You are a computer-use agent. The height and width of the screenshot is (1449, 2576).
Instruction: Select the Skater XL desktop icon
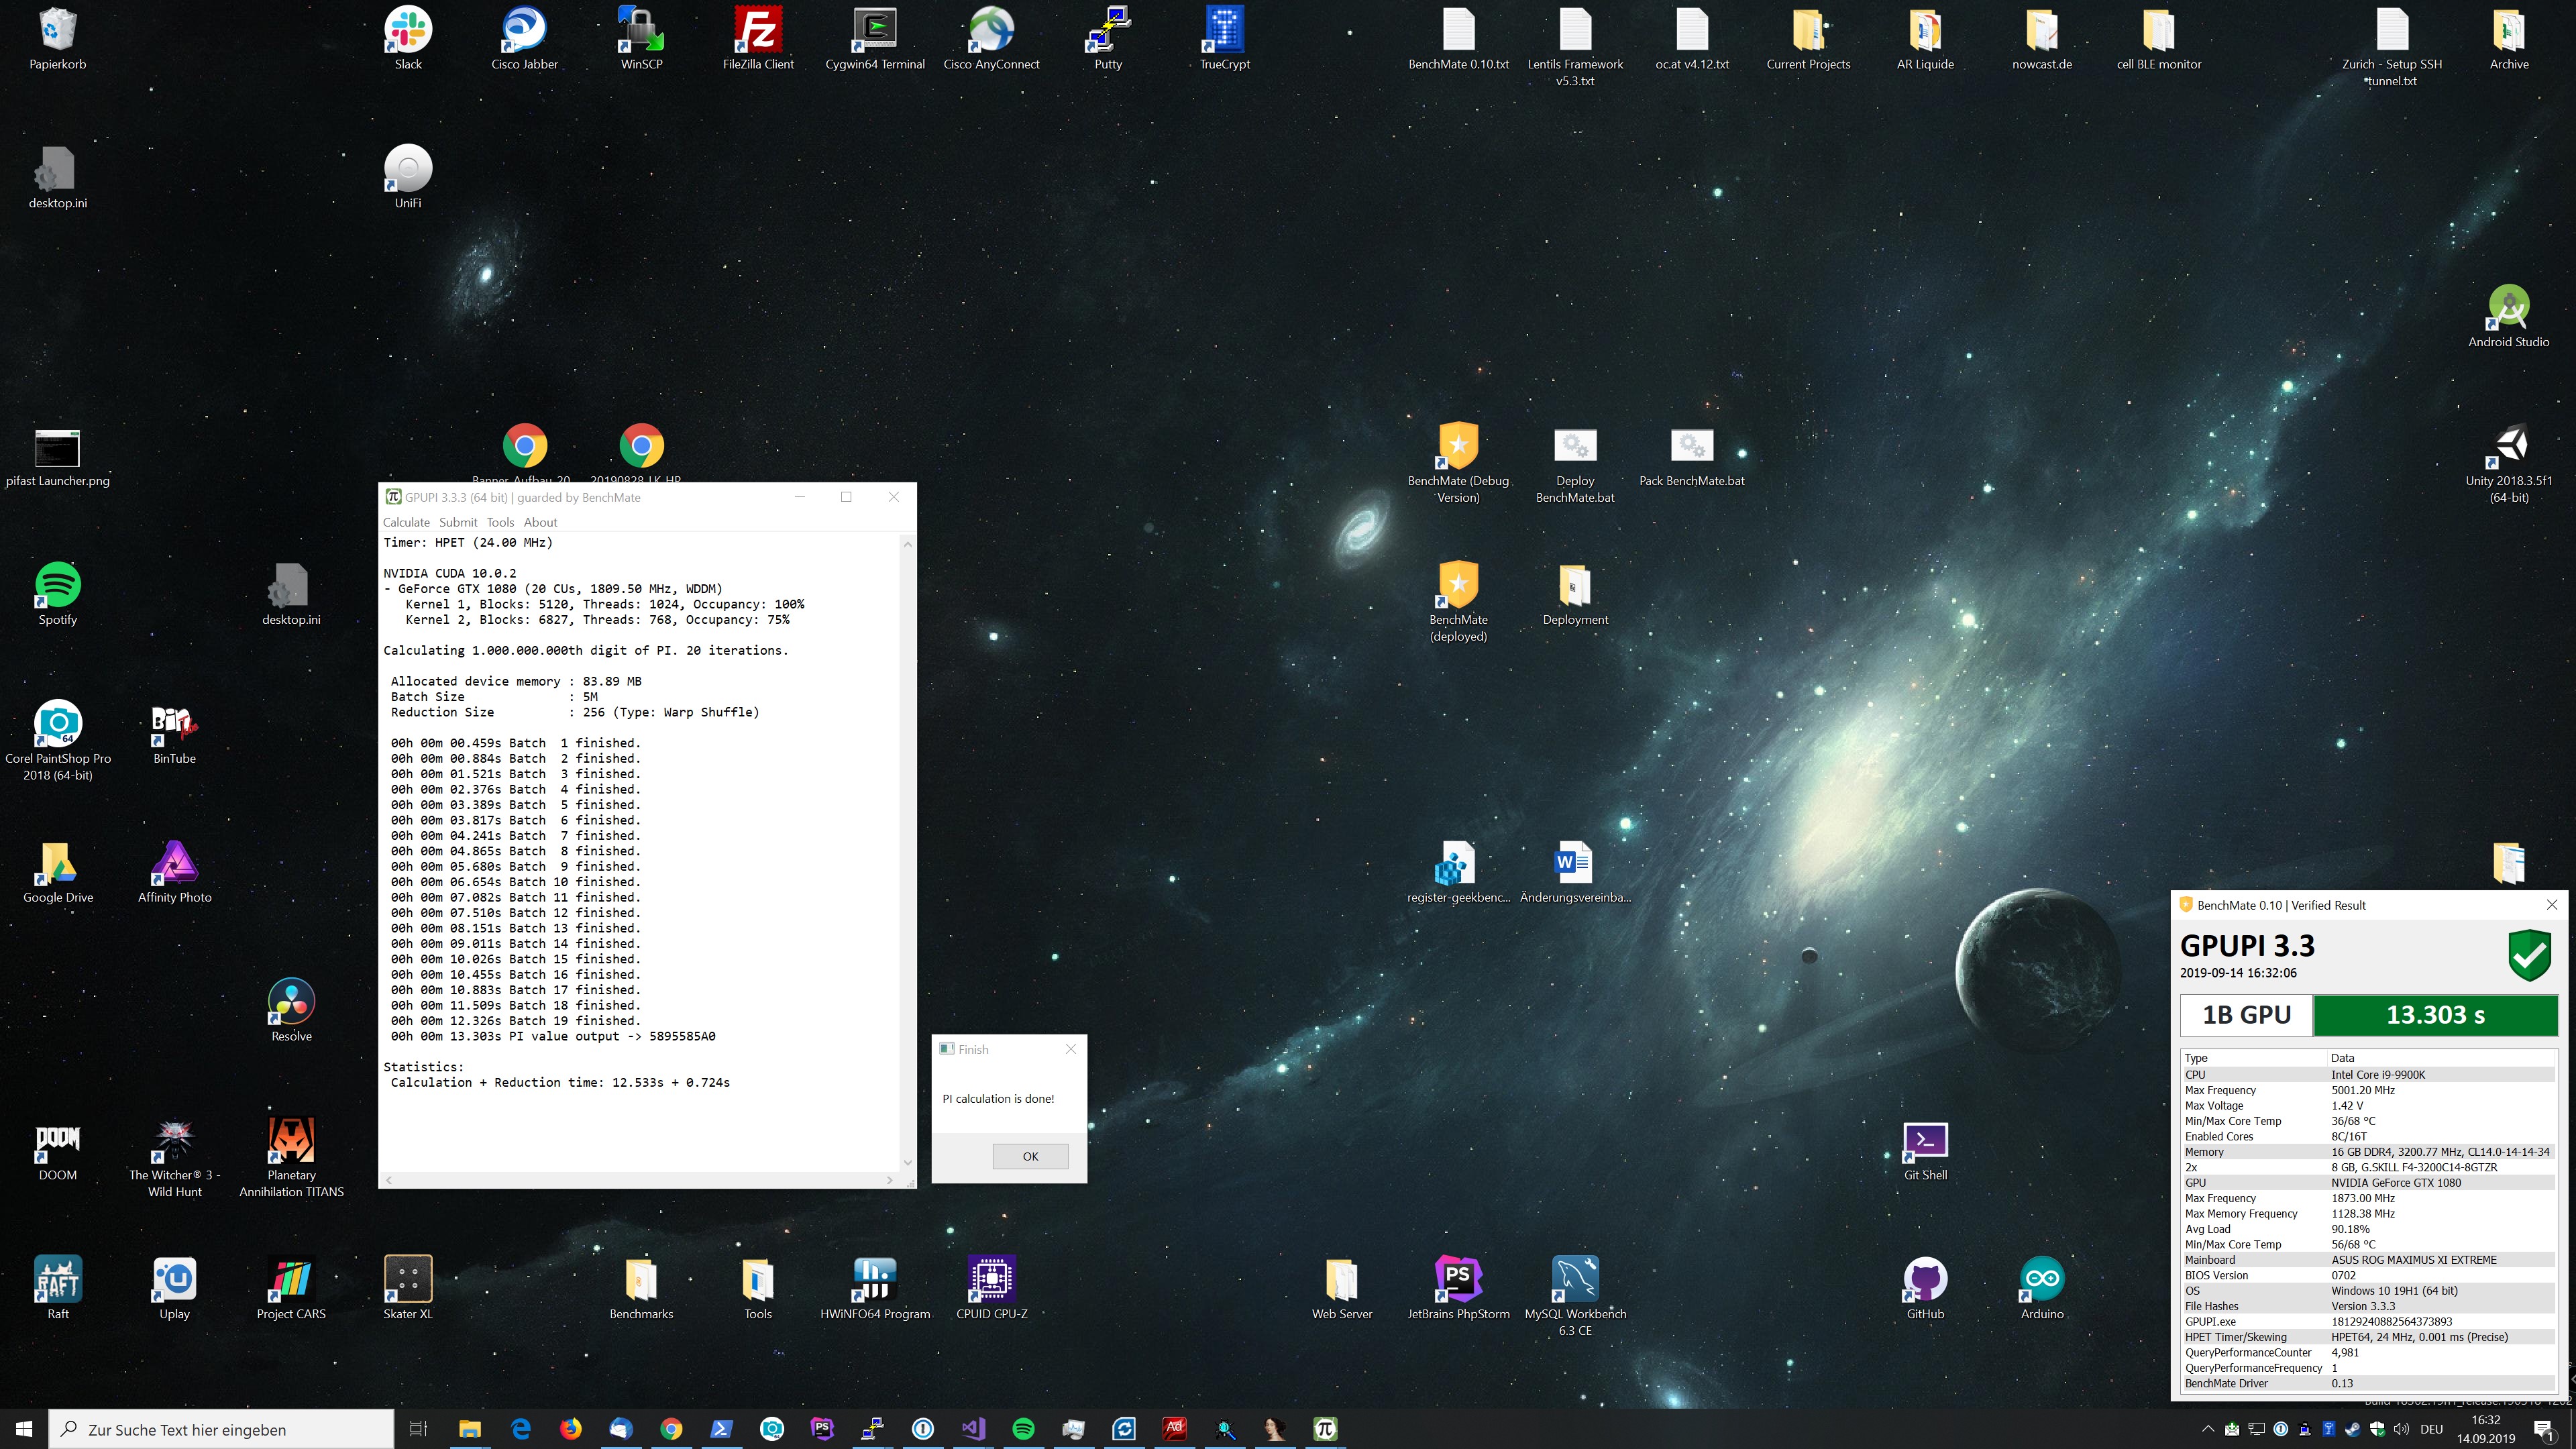tap(408, 1288)
